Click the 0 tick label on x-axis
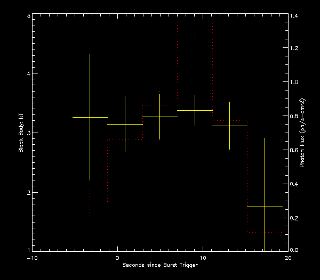Viewport: 320px width, 280px height. [117, 258]
